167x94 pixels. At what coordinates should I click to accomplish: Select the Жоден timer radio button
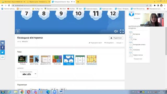point(31,89)
